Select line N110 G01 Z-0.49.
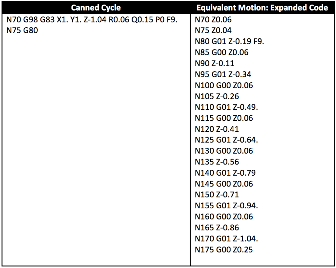The image size is (336, 268). pyautogui.click(x=226, y=107)
